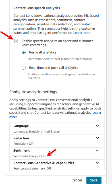This screenshot has width=112, height=184.
Task: Click the settings panel vertical scrollbar
Action: [105, 129]
